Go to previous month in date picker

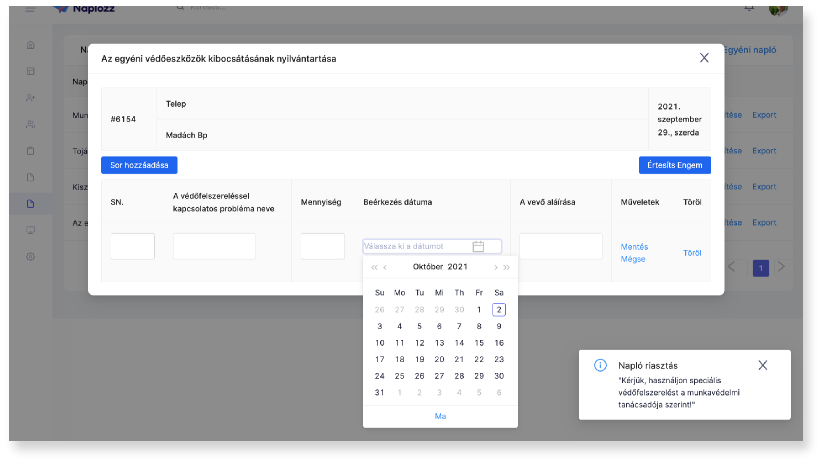pyautogui.click(x=385, y=267)
